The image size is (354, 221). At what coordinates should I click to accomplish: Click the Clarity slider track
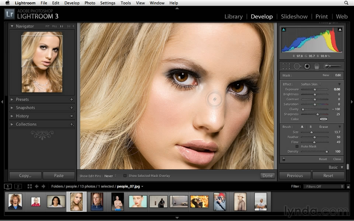click(x=315, y=109)
